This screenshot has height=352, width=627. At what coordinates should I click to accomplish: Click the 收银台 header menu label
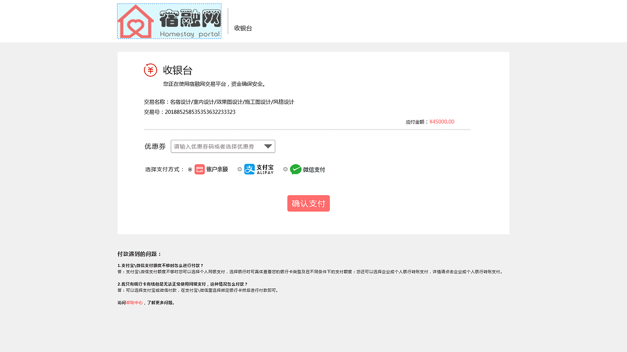click(243, 28)
